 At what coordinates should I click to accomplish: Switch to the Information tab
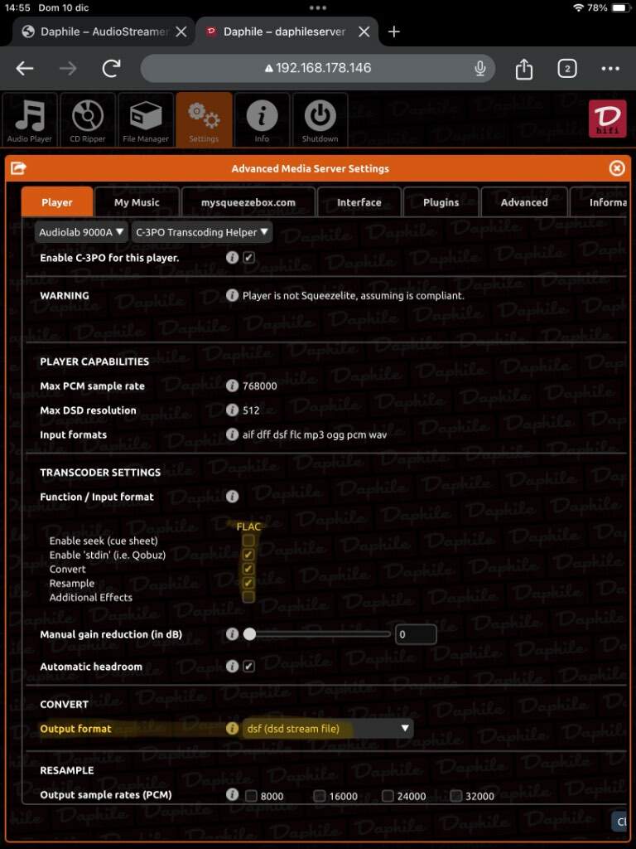point(600,202)
